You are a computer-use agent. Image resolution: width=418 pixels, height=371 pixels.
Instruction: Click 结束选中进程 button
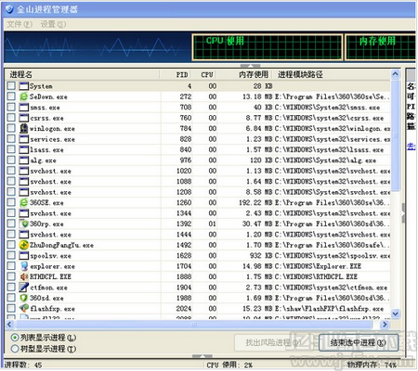(359, 342)
